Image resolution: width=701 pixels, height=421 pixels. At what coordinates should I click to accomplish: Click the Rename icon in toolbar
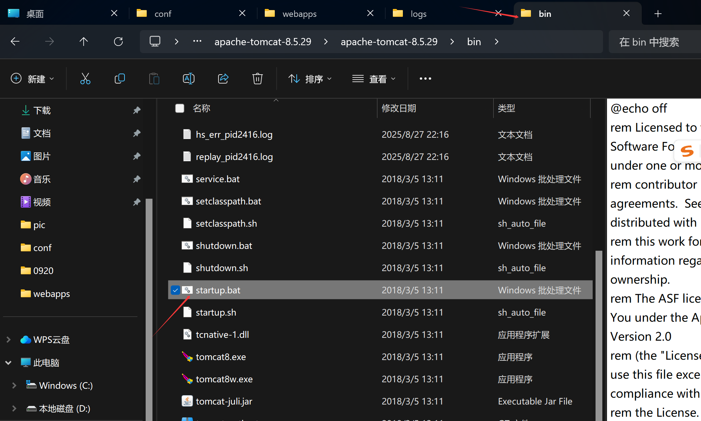point(188,79)
